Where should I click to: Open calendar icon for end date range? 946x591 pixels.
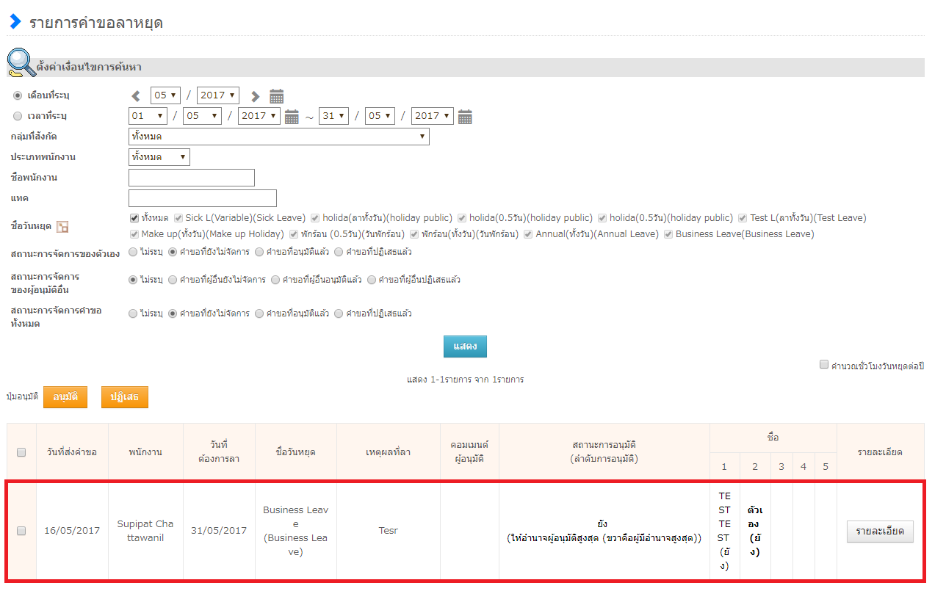[x=465, y=117]
